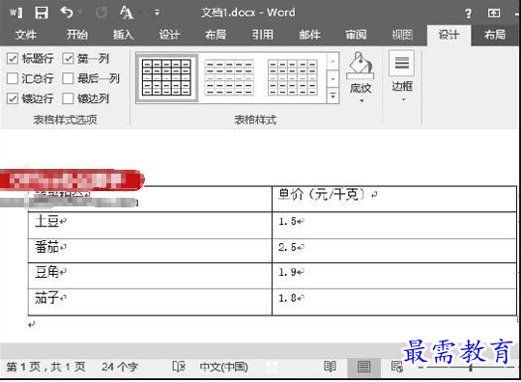Click the price cell 1.9

tap(394, 276)
